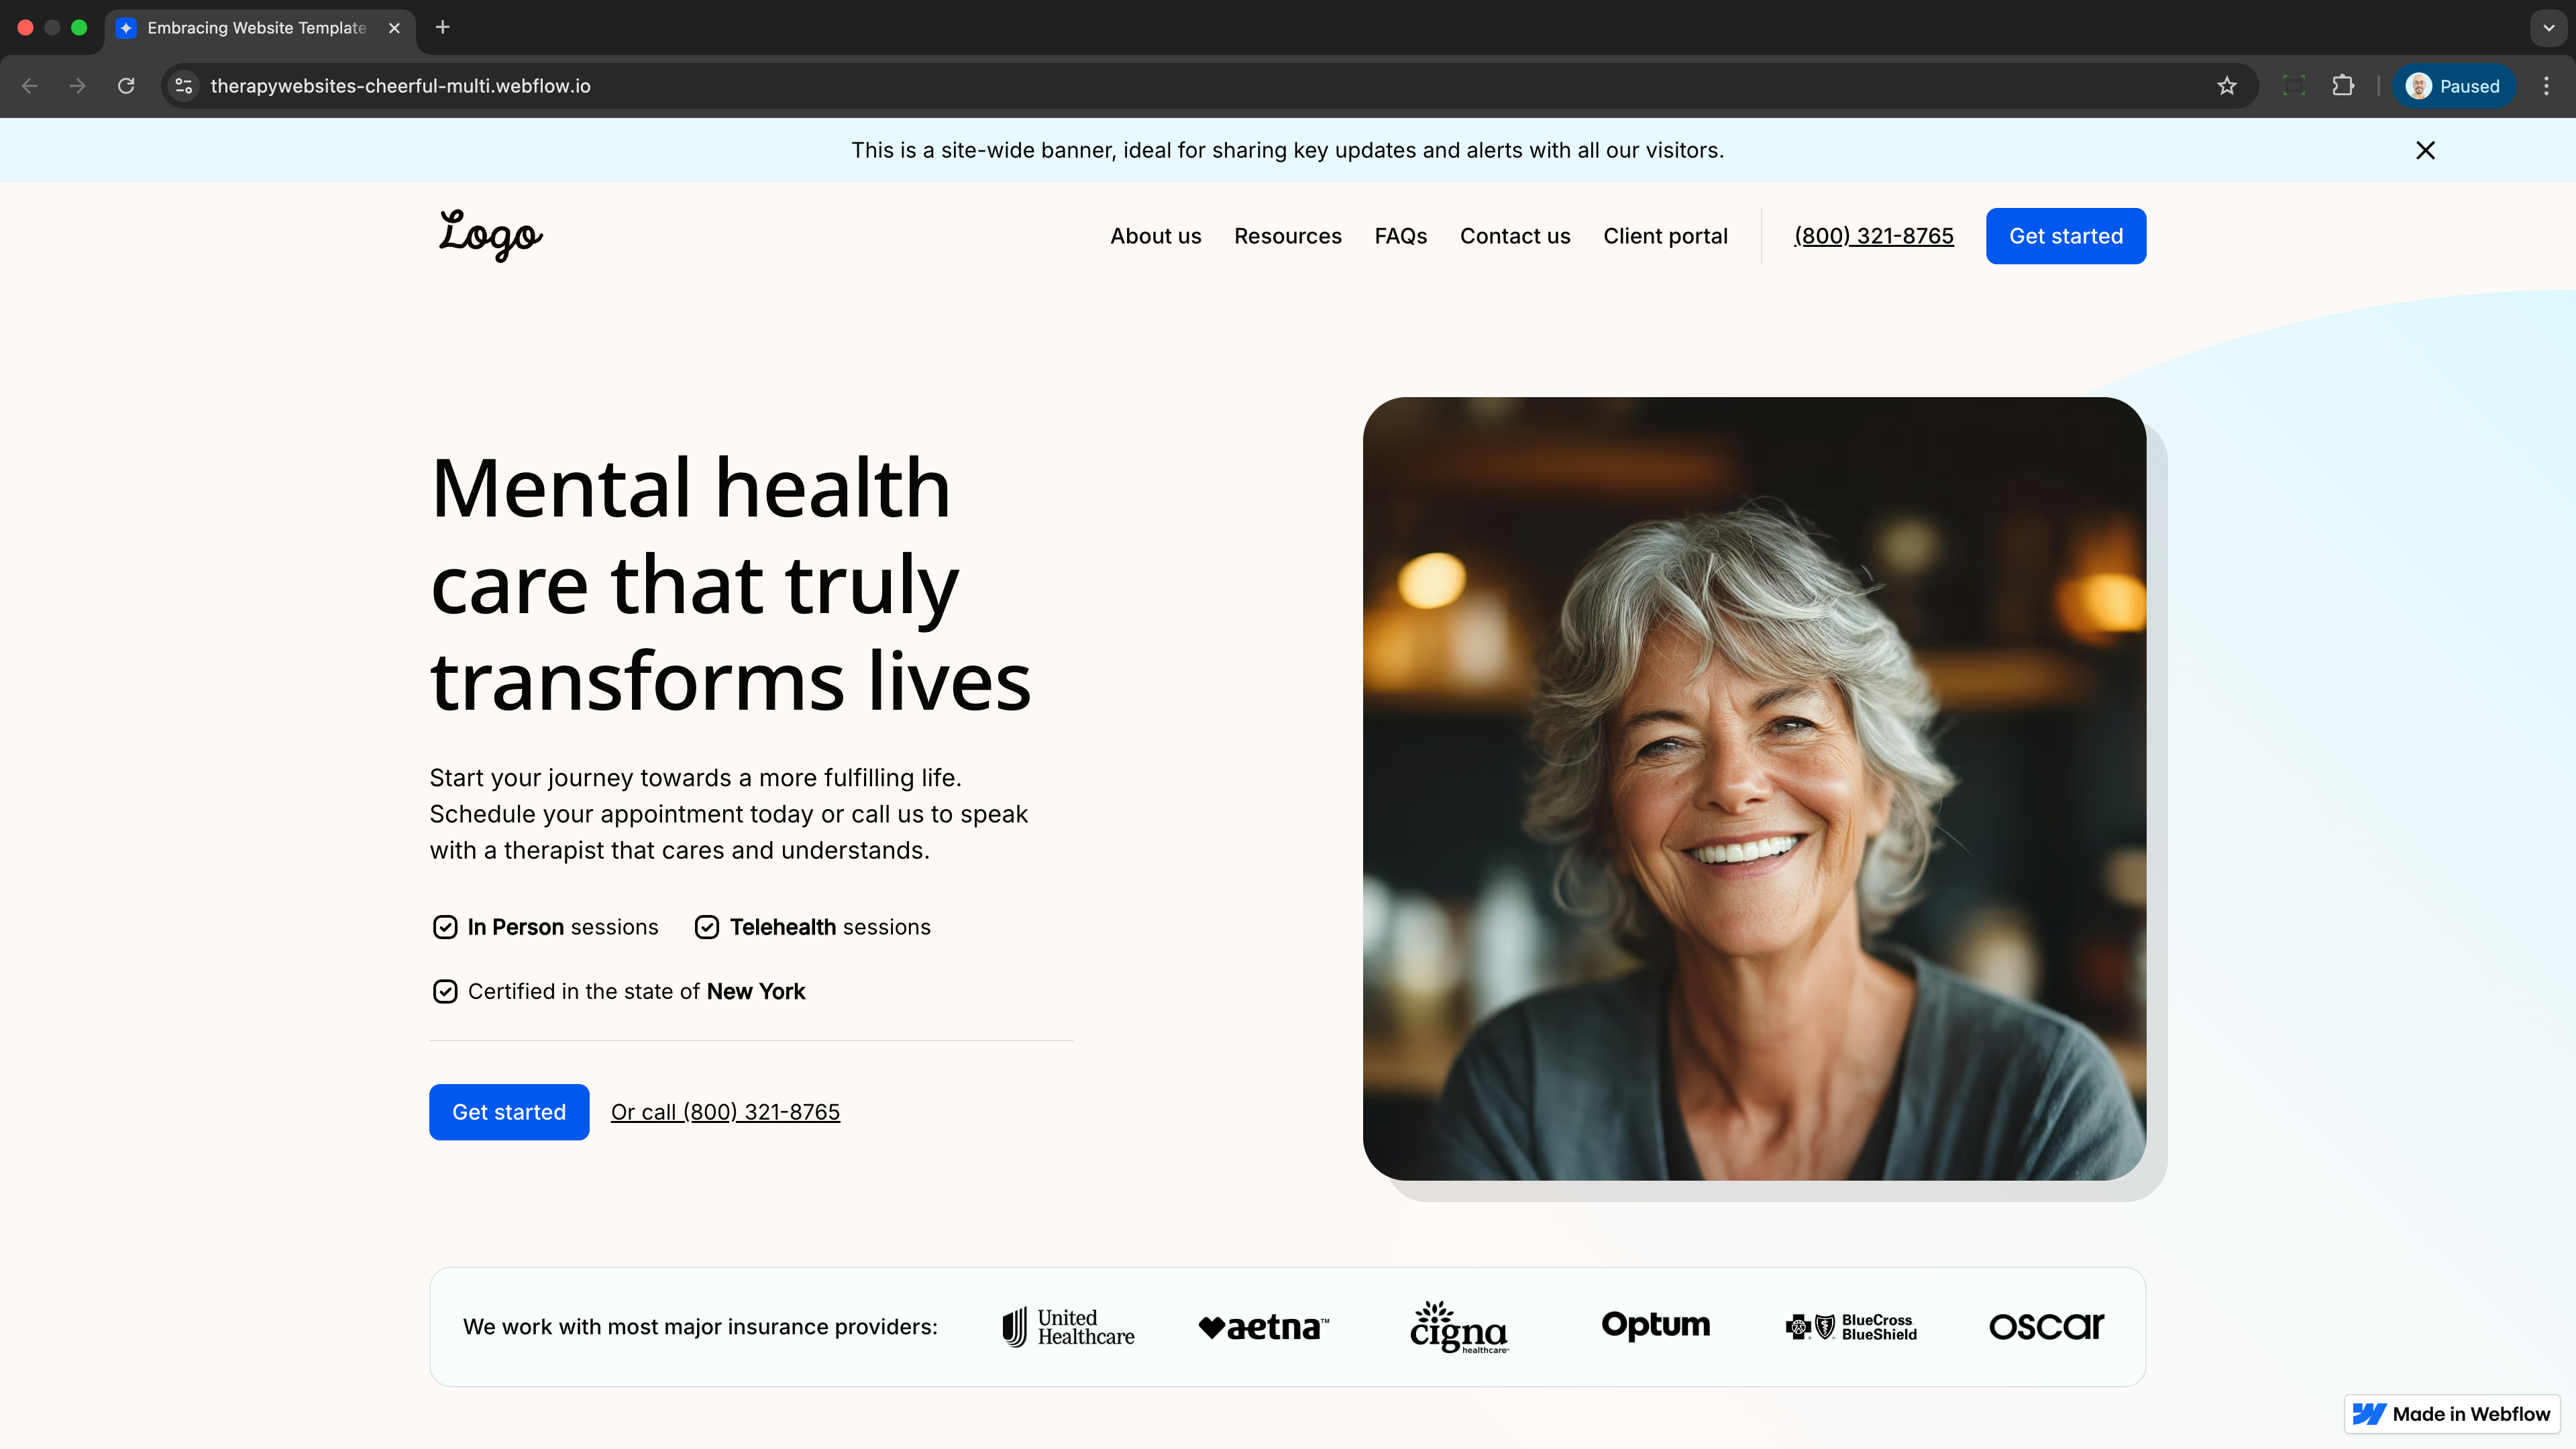Dismiss the site-wide banner with X

click(x=2425, y=150)
